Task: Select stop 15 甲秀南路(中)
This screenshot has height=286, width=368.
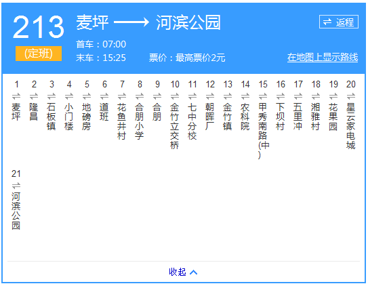Action: [x=264, y=131]
